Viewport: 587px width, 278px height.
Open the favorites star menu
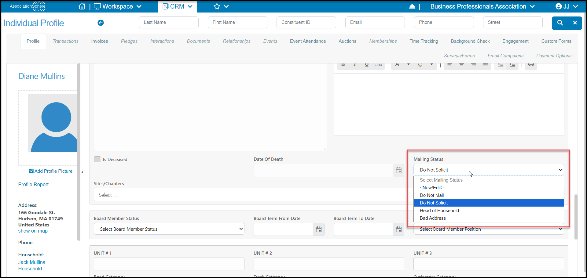[x=221, y=6]
